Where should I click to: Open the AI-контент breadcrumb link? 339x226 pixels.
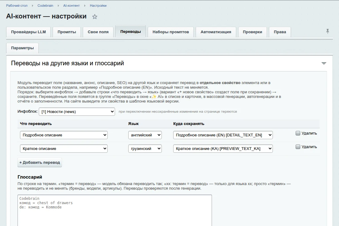tap(71, 6)
